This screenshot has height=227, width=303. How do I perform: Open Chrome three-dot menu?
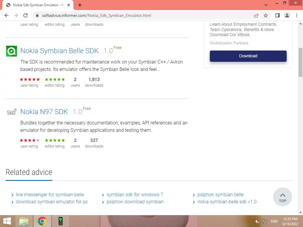pyautogui.click(x=296, y=15)
